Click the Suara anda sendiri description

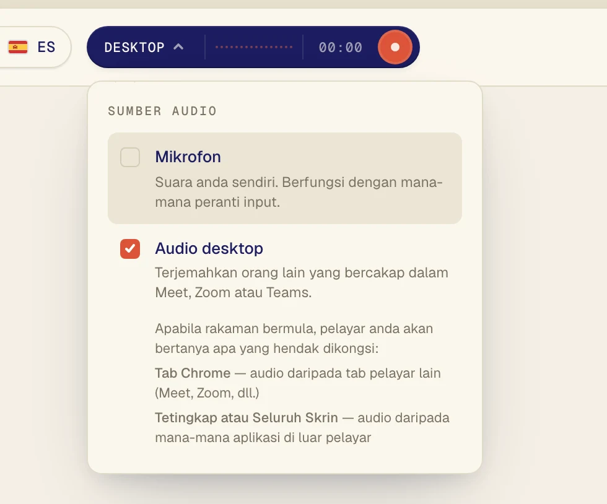click(299, 192)
